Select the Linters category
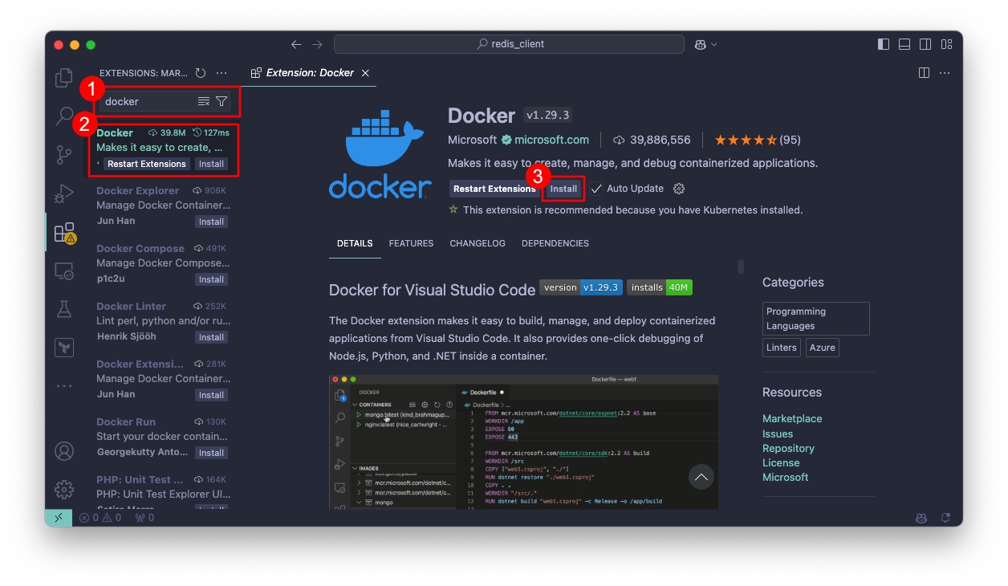Screen dimensions: 1008x586 (782, 348)
